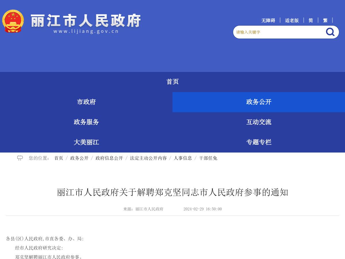This screenshot has height=259, width=345.
Task: Open the 市政府 menu item
Action: coord(86,102)
